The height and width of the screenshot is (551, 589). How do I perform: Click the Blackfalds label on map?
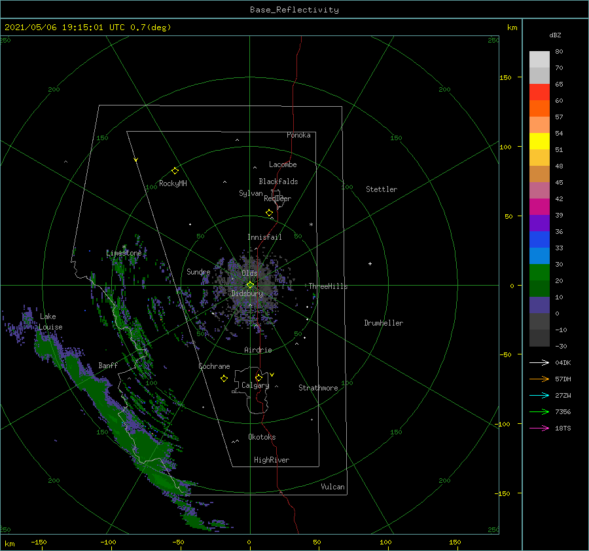point(278,181)
